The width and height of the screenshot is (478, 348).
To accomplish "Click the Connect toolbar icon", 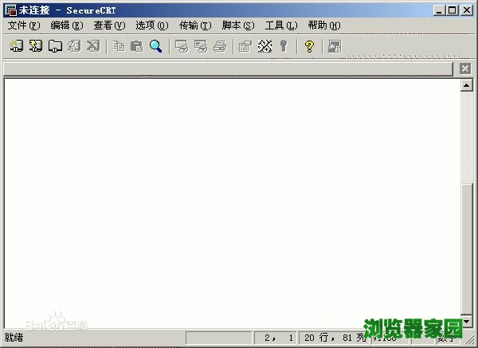I will tap(16, 46).
